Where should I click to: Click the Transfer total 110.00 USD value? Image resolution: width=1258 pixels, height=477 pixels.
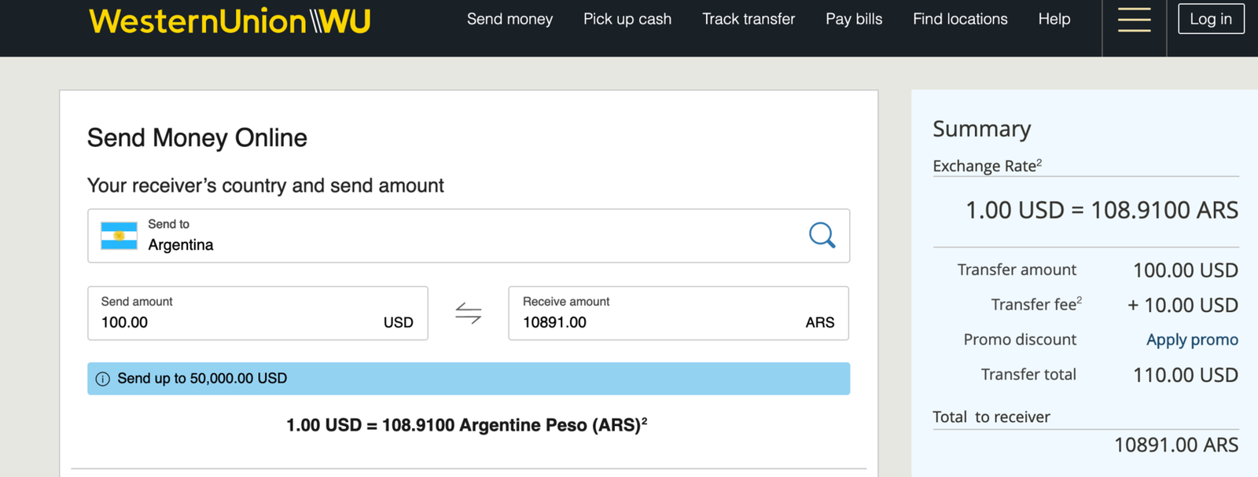coord(1186,375)
